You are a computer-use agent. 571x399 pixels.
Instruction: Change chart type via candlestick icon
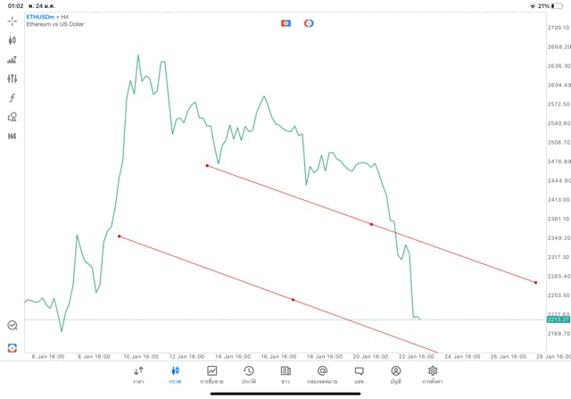pyautogui.click(x=12, y=40)
